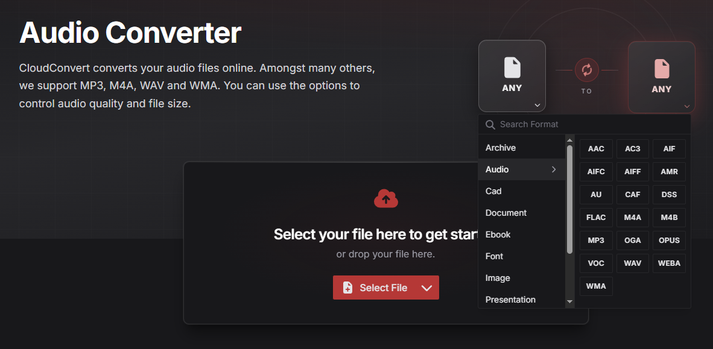Screen dimensions: 713x349
Task: Choose the MP3 format
Action: point(596,241)
